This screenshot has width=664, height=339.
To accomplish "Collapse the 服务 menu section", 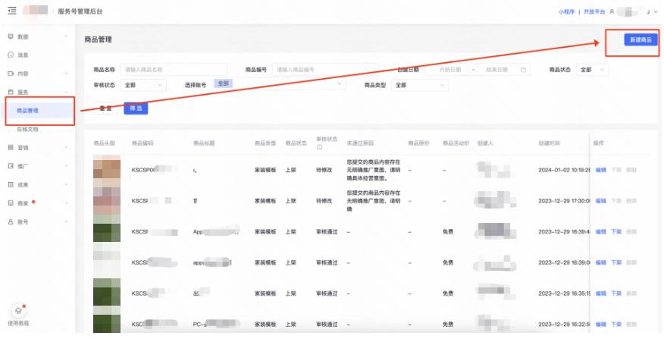I will tap(66, 92).
